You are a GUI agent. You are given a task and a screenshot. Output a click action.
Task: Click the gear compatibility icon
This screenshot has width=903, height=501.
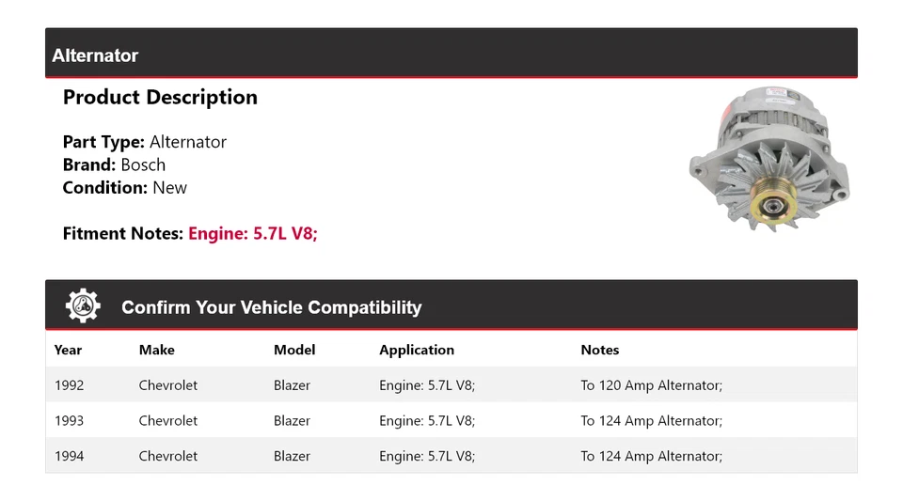83,306
